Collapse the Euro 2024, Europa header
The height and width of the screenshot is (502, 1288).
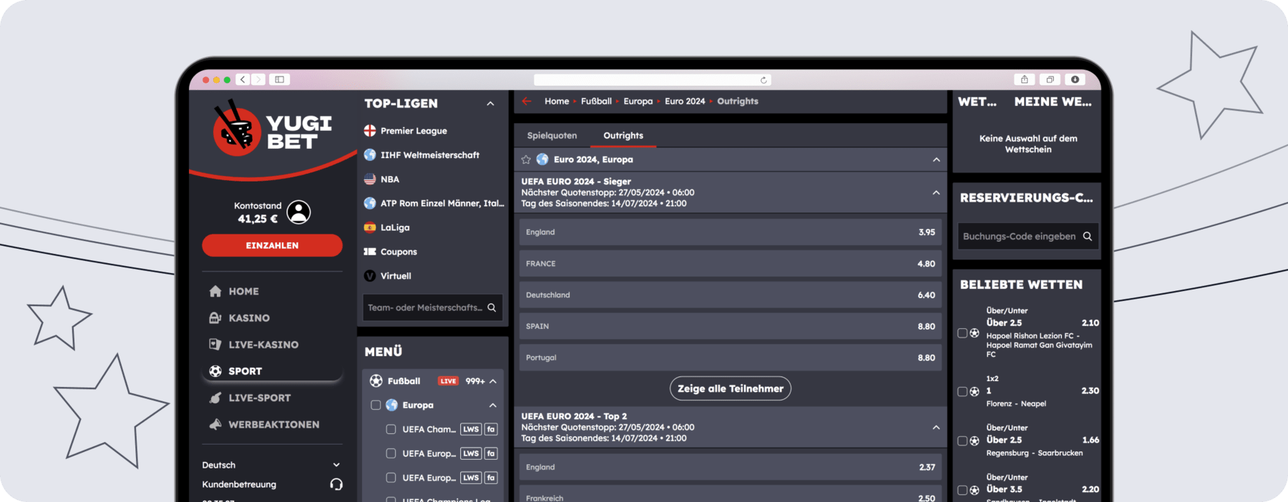tap(936, 159)
